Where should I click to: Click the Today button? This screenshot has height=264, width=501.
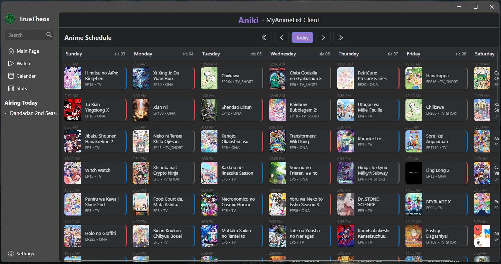tap(302, 37)
